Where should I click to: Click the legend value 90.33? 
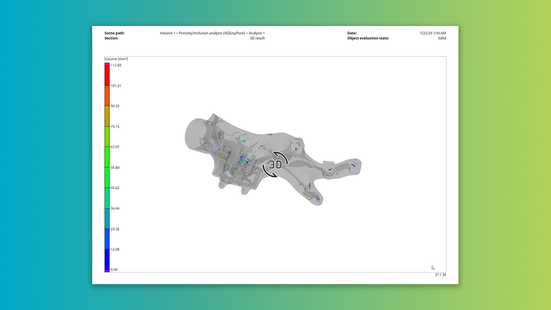[x=115, y=106]
